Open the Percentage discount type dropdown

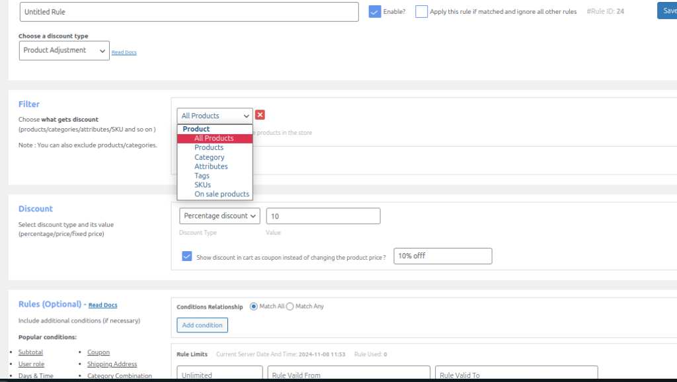[219, 216]
